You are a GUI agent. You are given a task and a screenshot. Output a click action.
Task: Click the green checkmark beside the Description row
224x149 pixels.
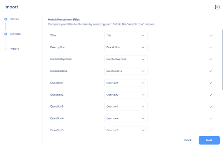(x=211, y=47)
